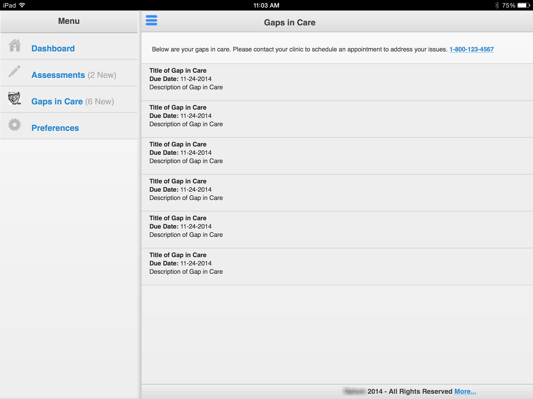Tap the battery indicator icon
The width and height of the screenshot is (533, 399).
pos(523,5)
